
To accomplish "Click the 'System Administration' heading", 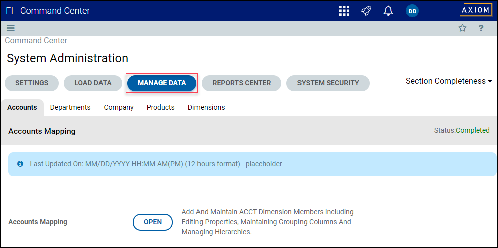I will pos(67,58).
